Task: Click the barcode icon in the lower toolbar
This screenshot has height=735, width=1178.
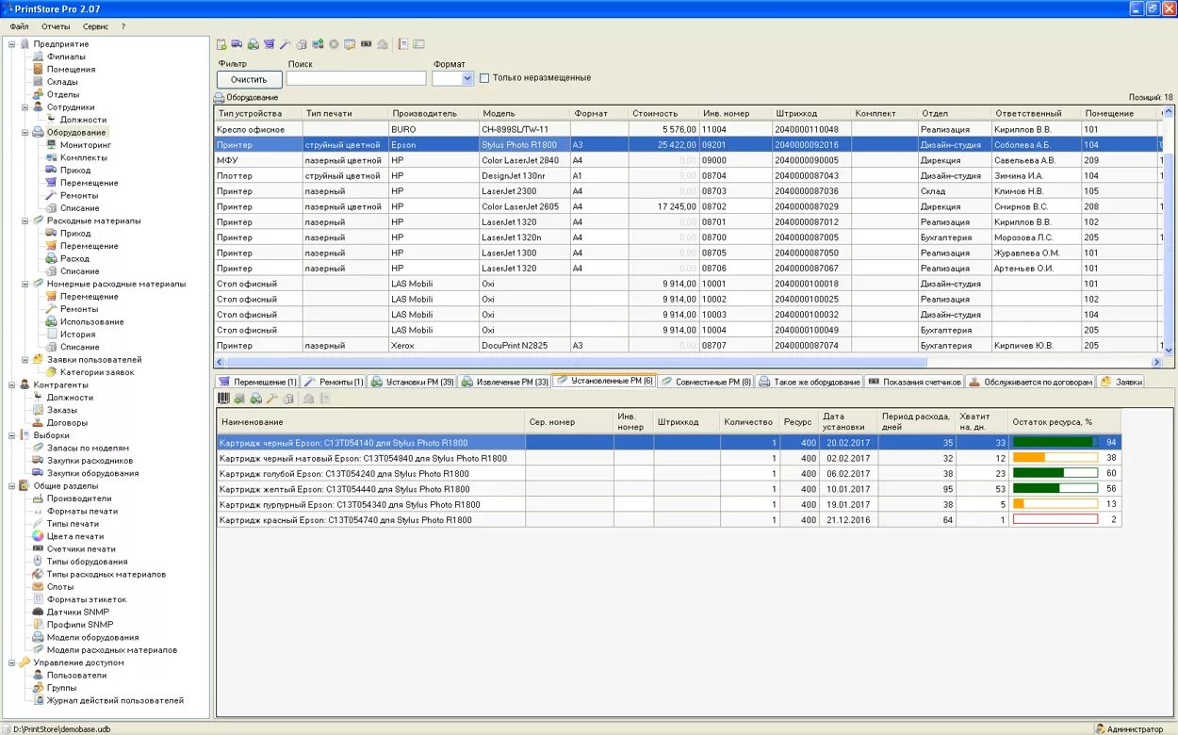Action: pos(223,399)
